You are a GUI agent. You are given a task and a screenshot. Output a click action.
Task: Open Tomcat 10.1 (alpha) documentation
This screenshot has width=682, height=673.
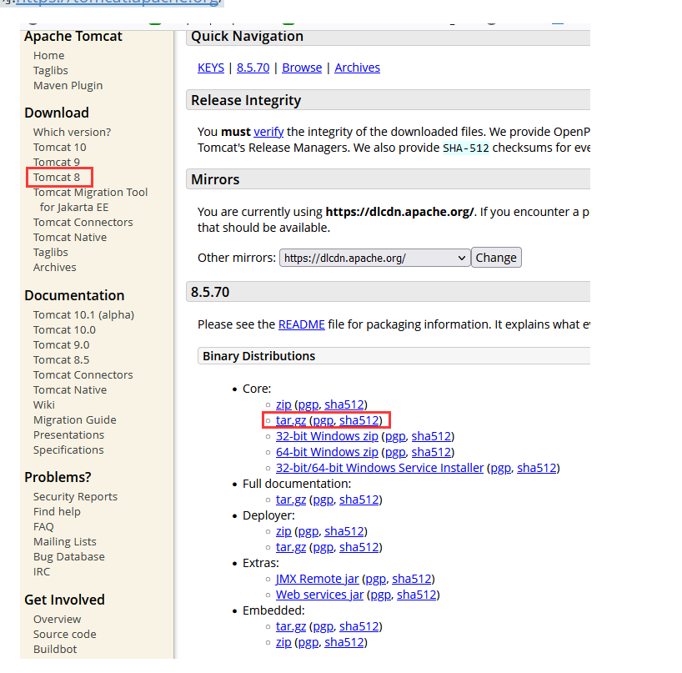pyautogui.click(x=83, y=315)
